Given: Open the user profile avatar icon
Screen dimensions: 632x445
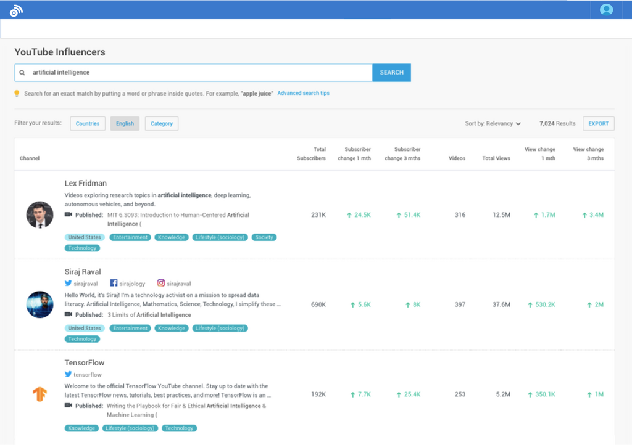Looking at the screenshot, I should pos(606,10).
